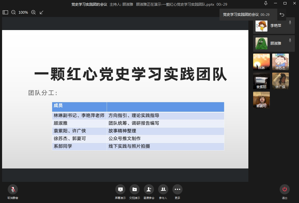The width and height of the screenshot is (299, 203).
Task: Click the return arrow on meeting banner
Action: 282,15
